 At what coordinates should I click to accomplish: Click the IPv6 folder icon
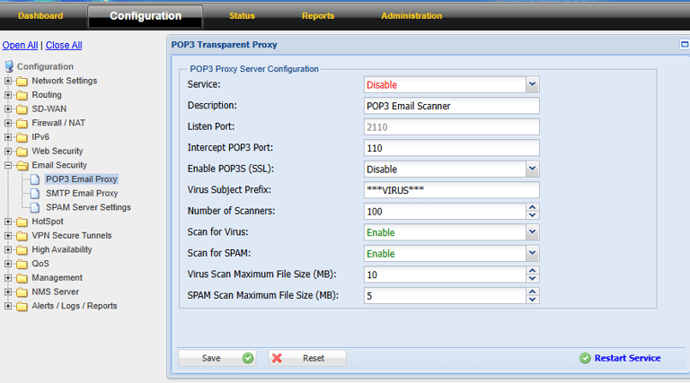(x=22, y=137)
